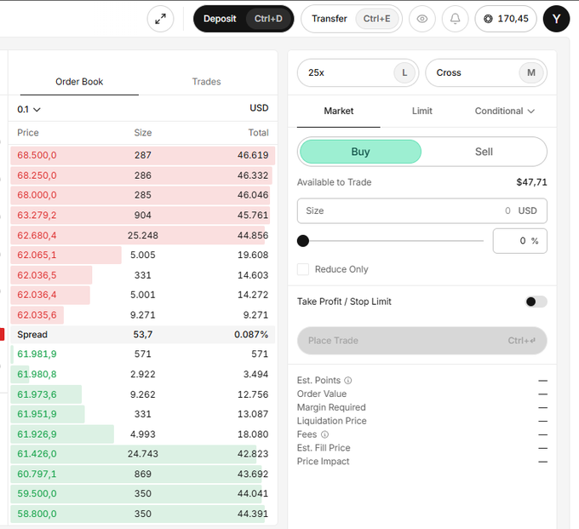Open the Y profile avatar menu

pyautogui.click(x=556, y=19)
